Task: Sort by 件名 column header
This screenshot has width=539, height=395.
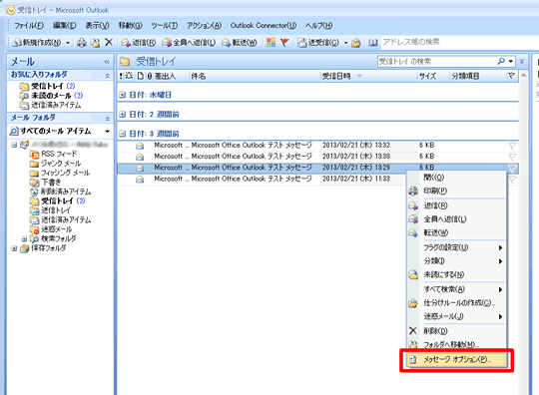Action: click(x=255, y=76)
